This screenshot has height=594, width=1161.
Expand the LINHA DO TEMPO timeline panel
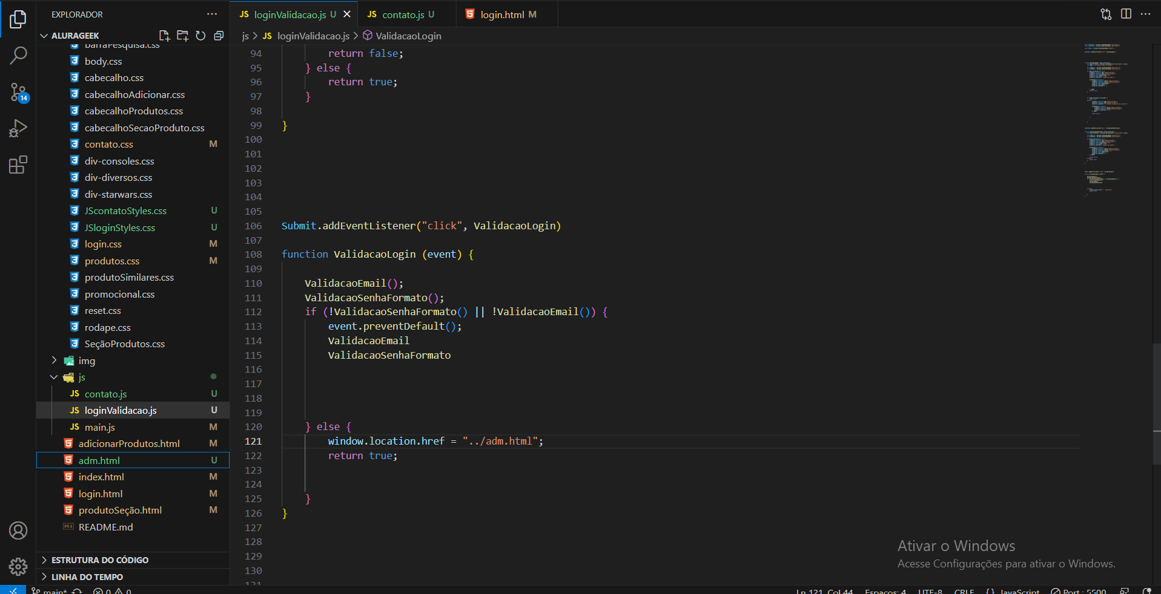[x=133, y=577]
